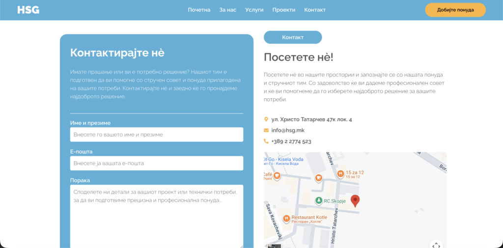The image size is (503, 248).
Task: Click the location pin icon beside address
Action: pyautogui.click(x=266, y=119)
